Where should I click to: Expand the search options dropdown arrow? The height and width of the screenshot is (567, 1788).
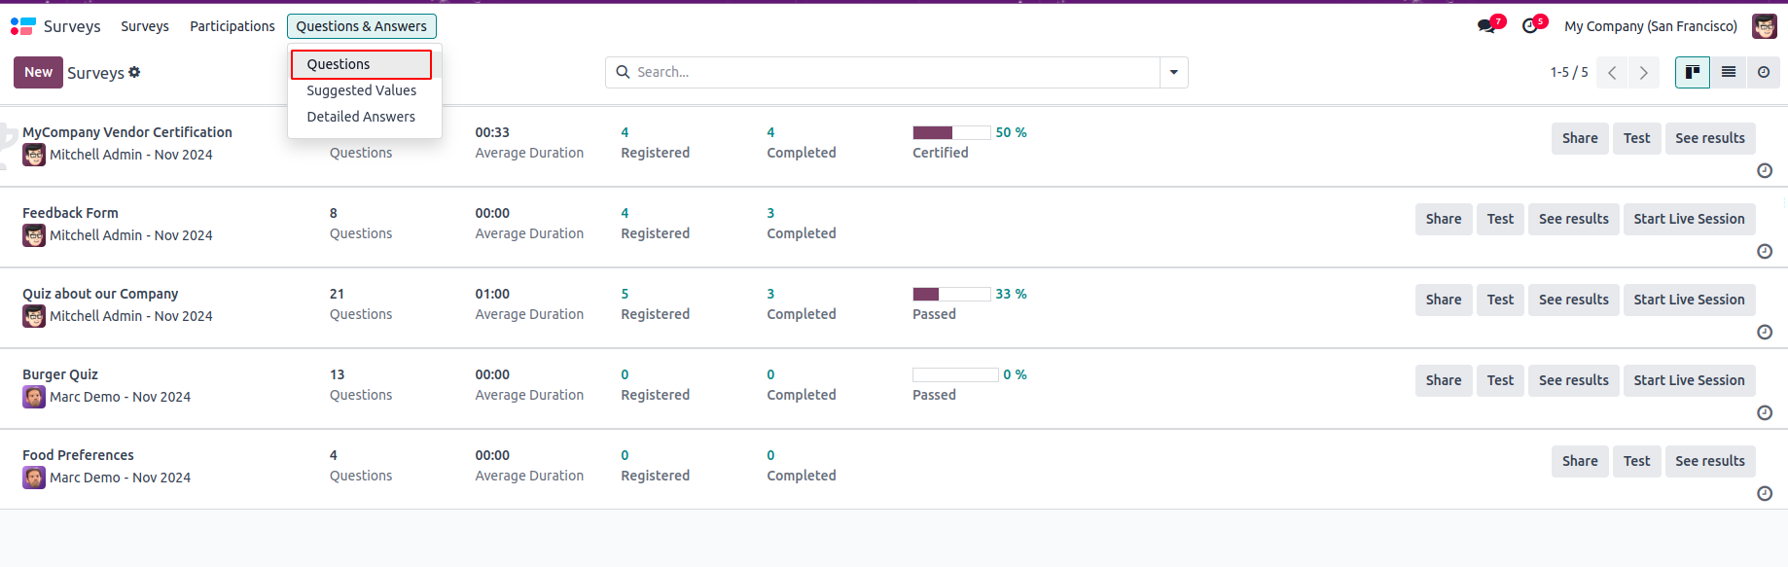(1174, 72)
